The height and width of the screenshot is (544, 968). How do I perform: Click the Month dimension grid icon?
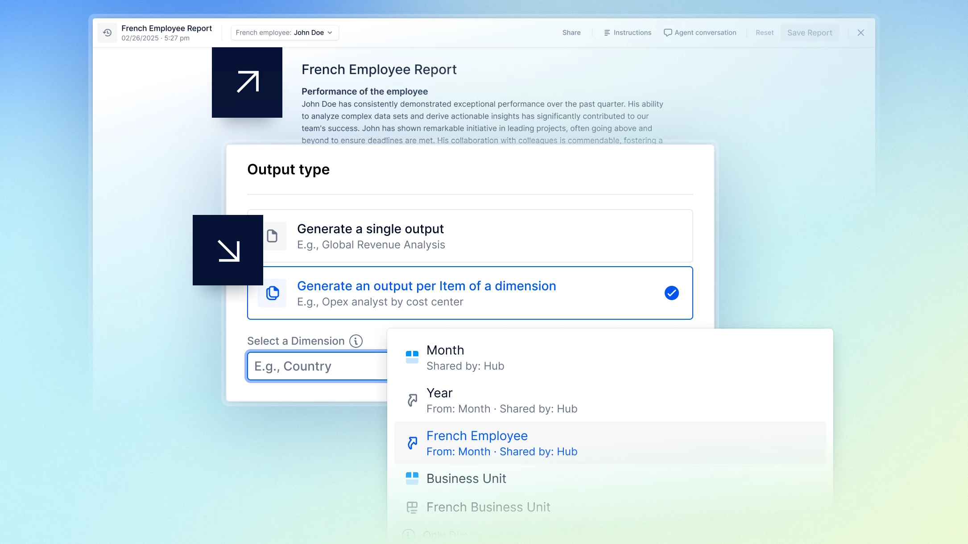(412, 357)
